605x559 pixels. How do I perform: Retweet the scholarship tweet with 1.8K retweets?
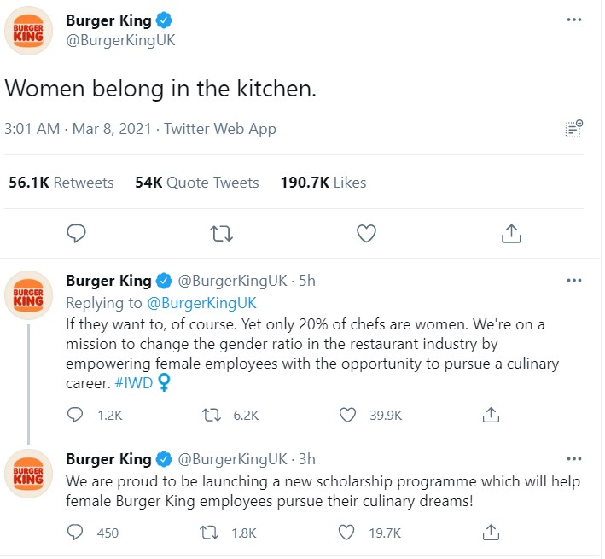tap(209, 533)
